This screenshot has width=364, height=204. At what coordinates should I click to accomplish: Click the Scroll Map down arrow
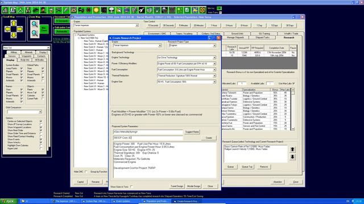[x=14, y=35]
